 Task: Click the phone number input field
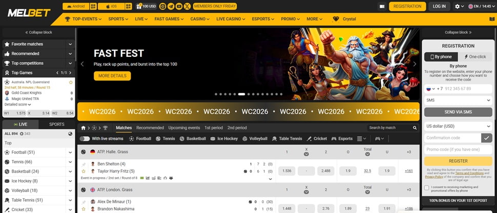(x=467, y=89)
